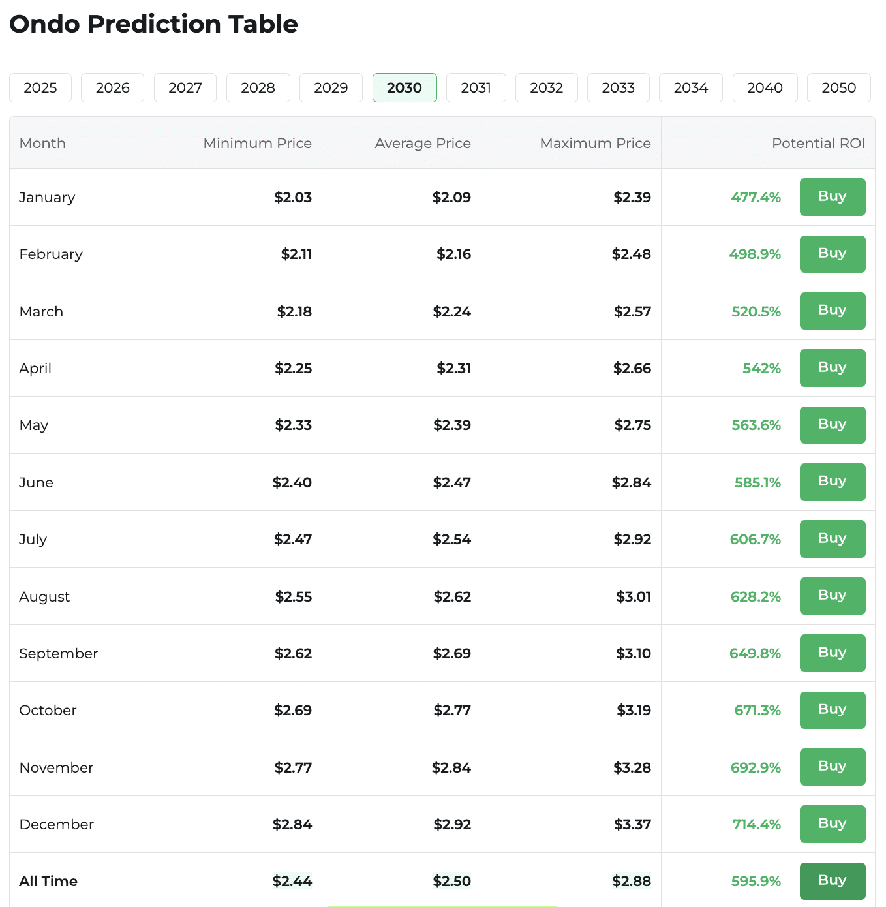Select the 2033 forecast tab
886x907 pixels.
618,87
